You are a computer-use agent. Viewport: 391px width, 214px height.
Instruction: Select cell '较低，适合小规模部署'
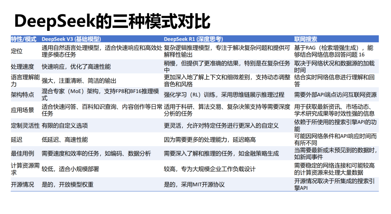(70, 169)
